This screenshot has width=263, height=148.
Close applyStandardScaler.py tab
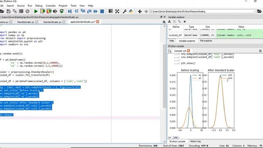98,22
